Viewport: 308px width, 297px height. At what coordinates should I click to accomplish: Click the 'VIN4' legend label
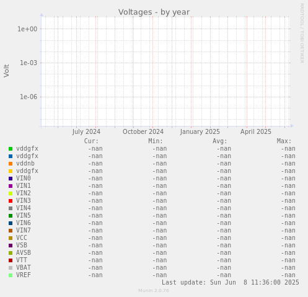24,208
